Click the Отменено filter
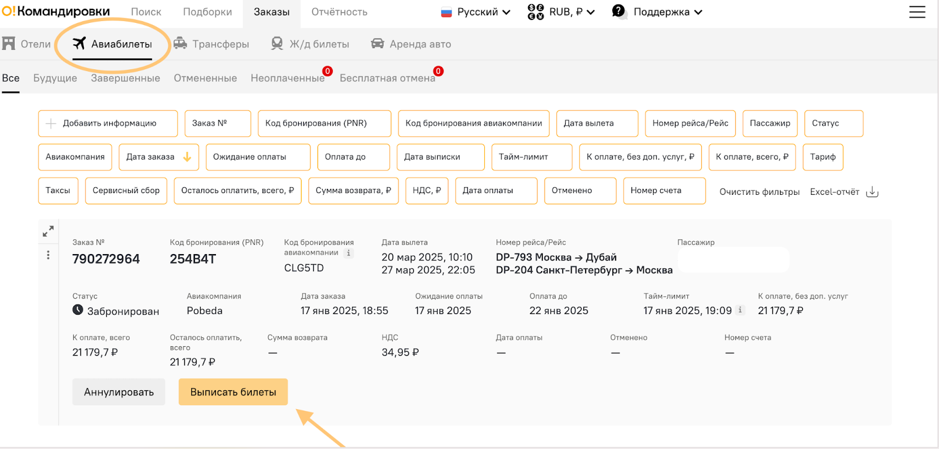 tap(580, 190)
